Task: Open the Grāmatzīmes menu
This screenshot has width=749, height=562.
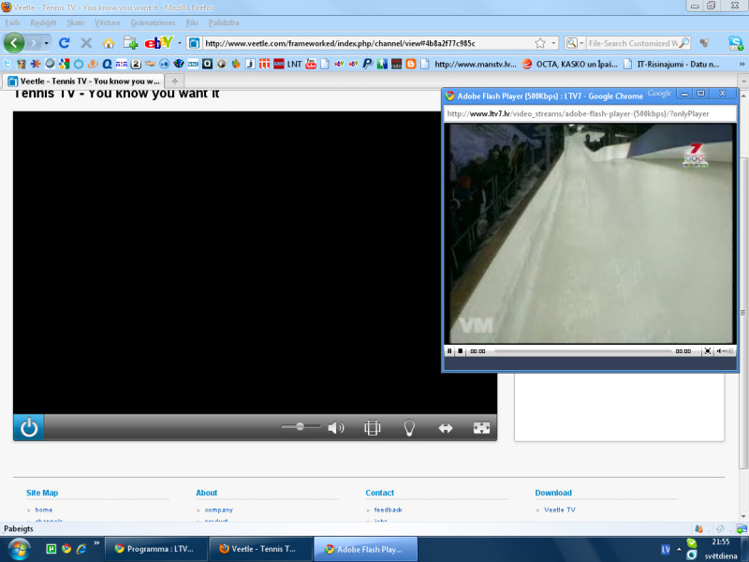Action: coord(153,22)
